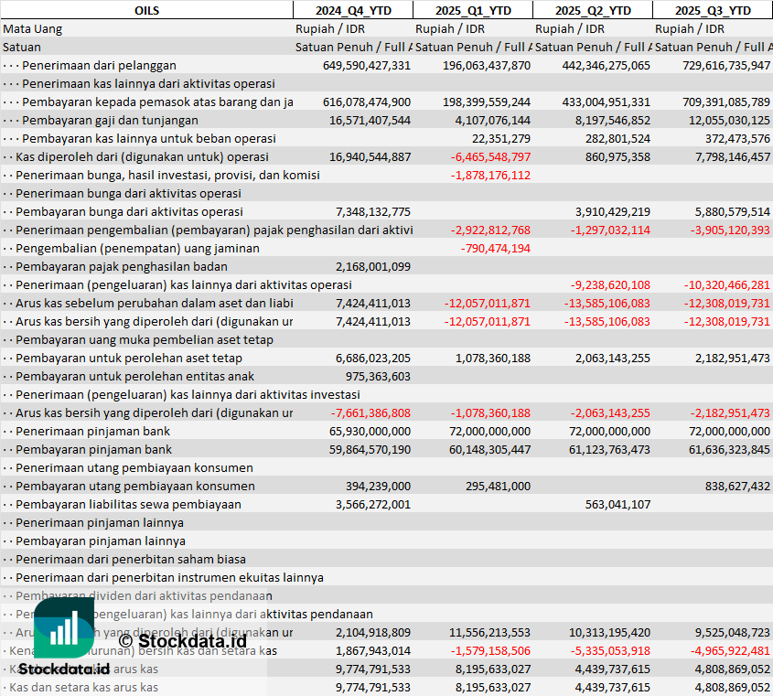Screen dimensions: 773x696
Task: Select cell value 649,590,427,337
Action: 367,65
